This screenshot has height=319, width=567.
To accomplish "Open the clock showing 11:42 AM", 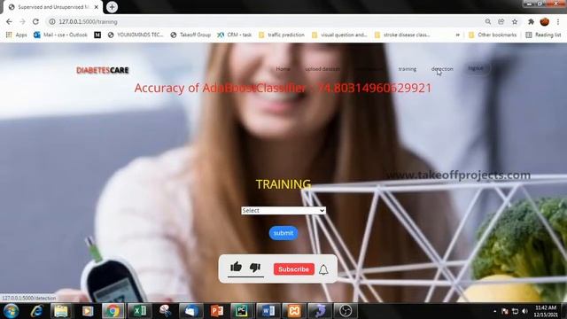I will [546, 311].
